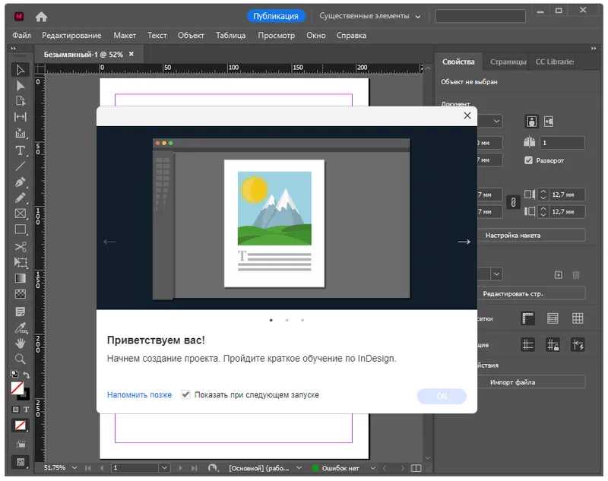Image resolution: width=608 pixels, height=481 pixels.
Task: Open the Объект menu
Action: [x=191, y=35]
